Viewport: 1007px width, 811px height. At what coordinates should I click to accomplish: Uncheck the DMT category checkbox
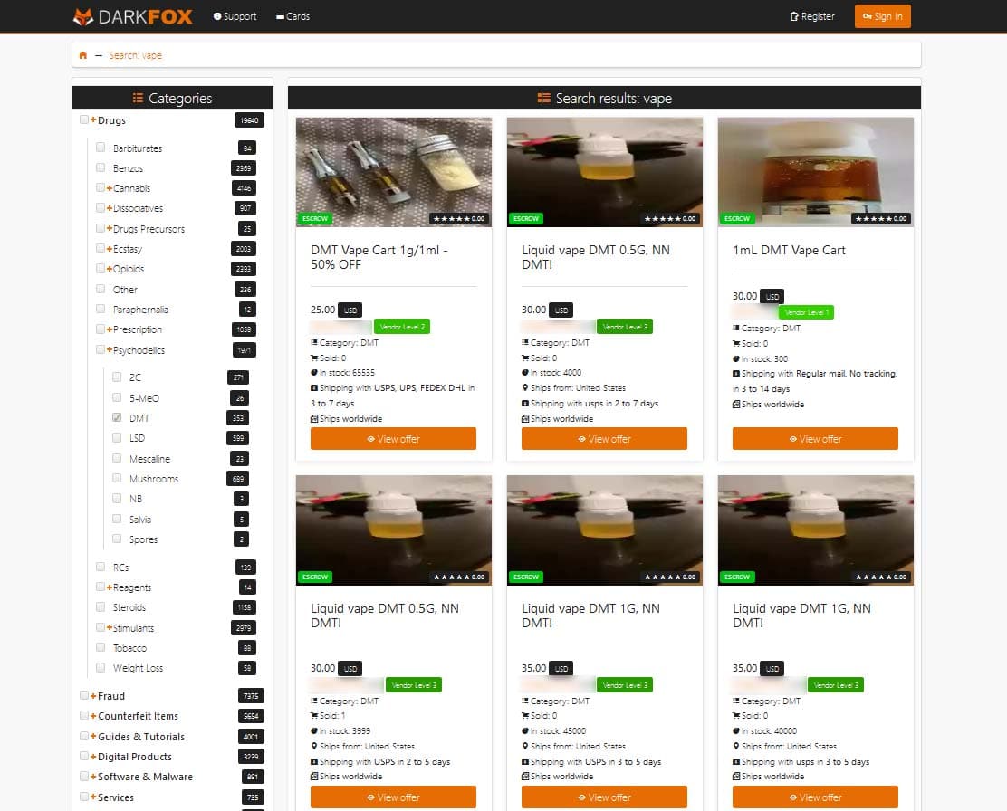pos(116,418)
